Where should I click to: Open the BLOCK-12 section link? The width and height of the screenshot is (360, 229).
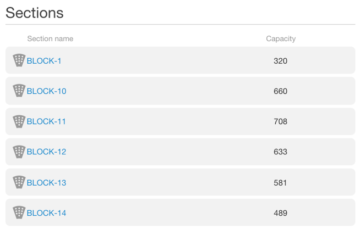(x=47, y=152)
